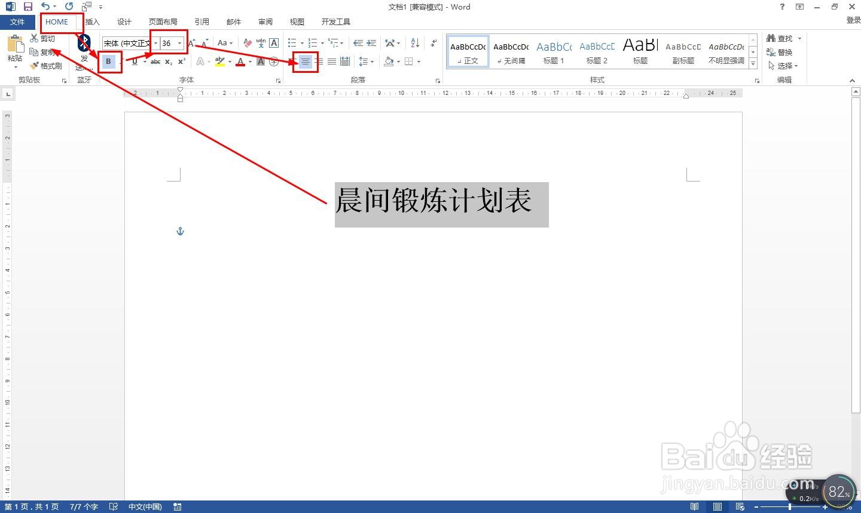Click the text Highlight Color button
861x513 pixels.
click(x=219, y=61)
